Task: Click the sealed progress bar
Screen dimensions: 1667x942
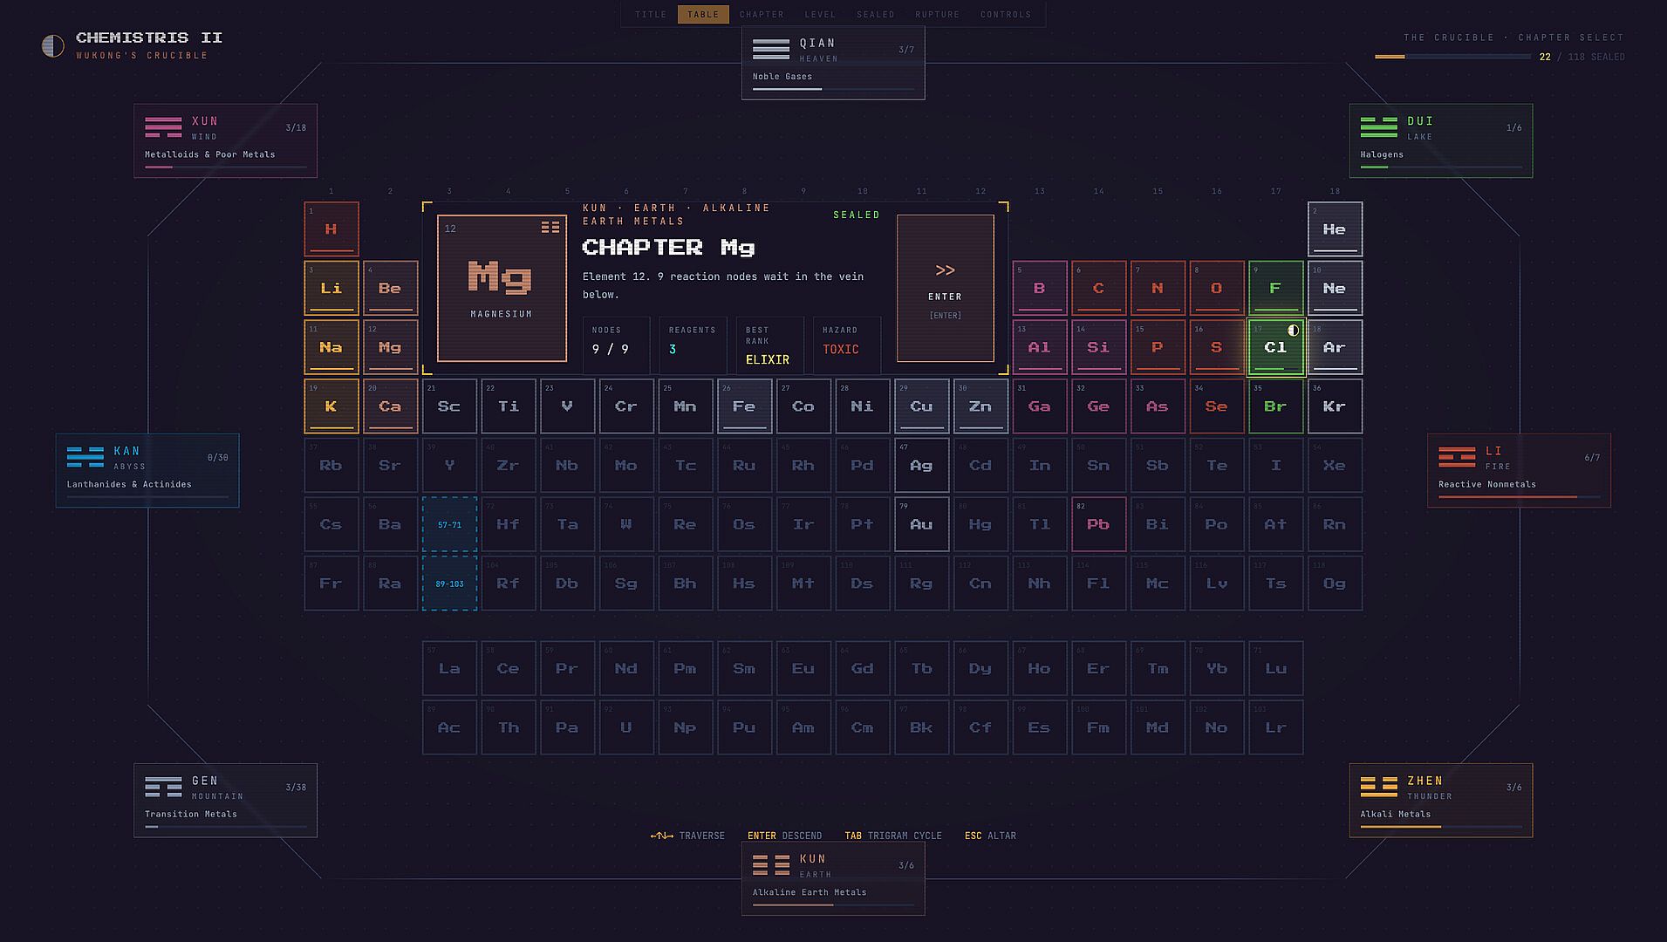Action: click(1452, 57)
